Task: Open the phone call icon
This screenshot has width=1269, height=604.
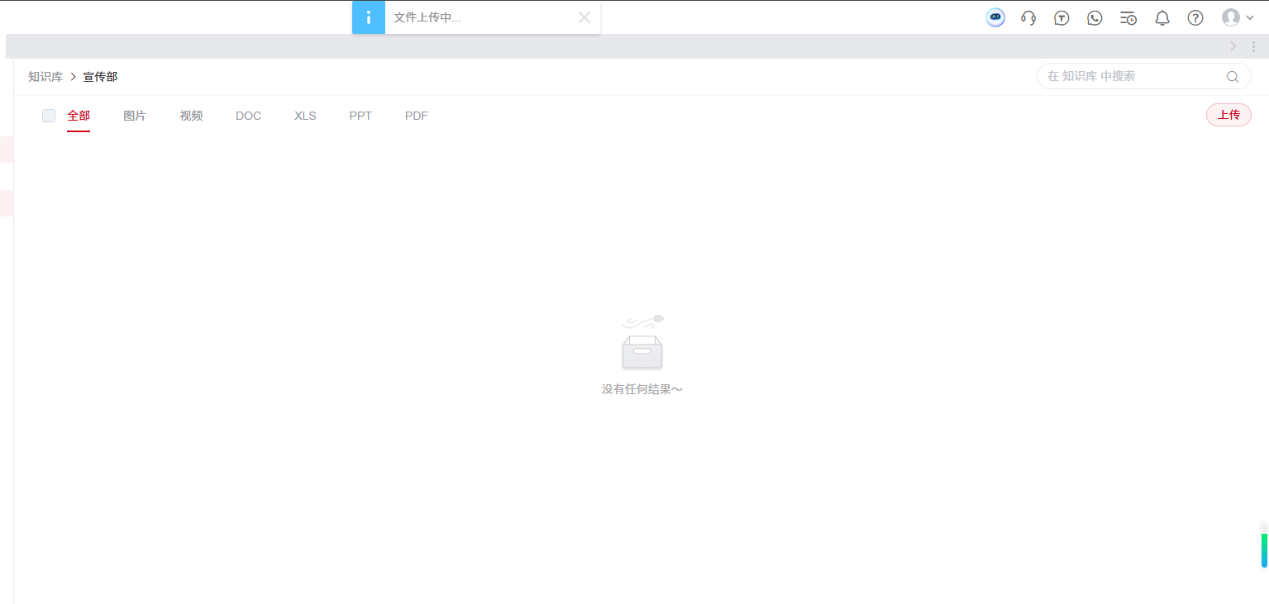Action: 1095,17
